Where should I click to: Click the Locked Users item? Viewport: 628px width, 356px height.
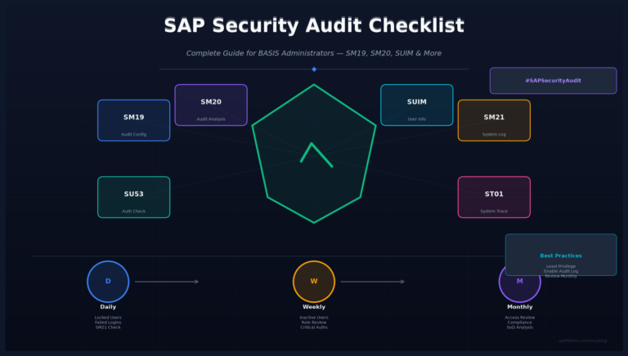coord(108,318)
